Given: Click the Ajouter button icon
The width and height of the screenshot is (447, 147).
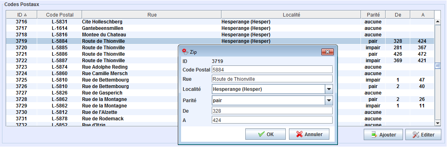Looking at the screenshot, I should pos(374,135).
